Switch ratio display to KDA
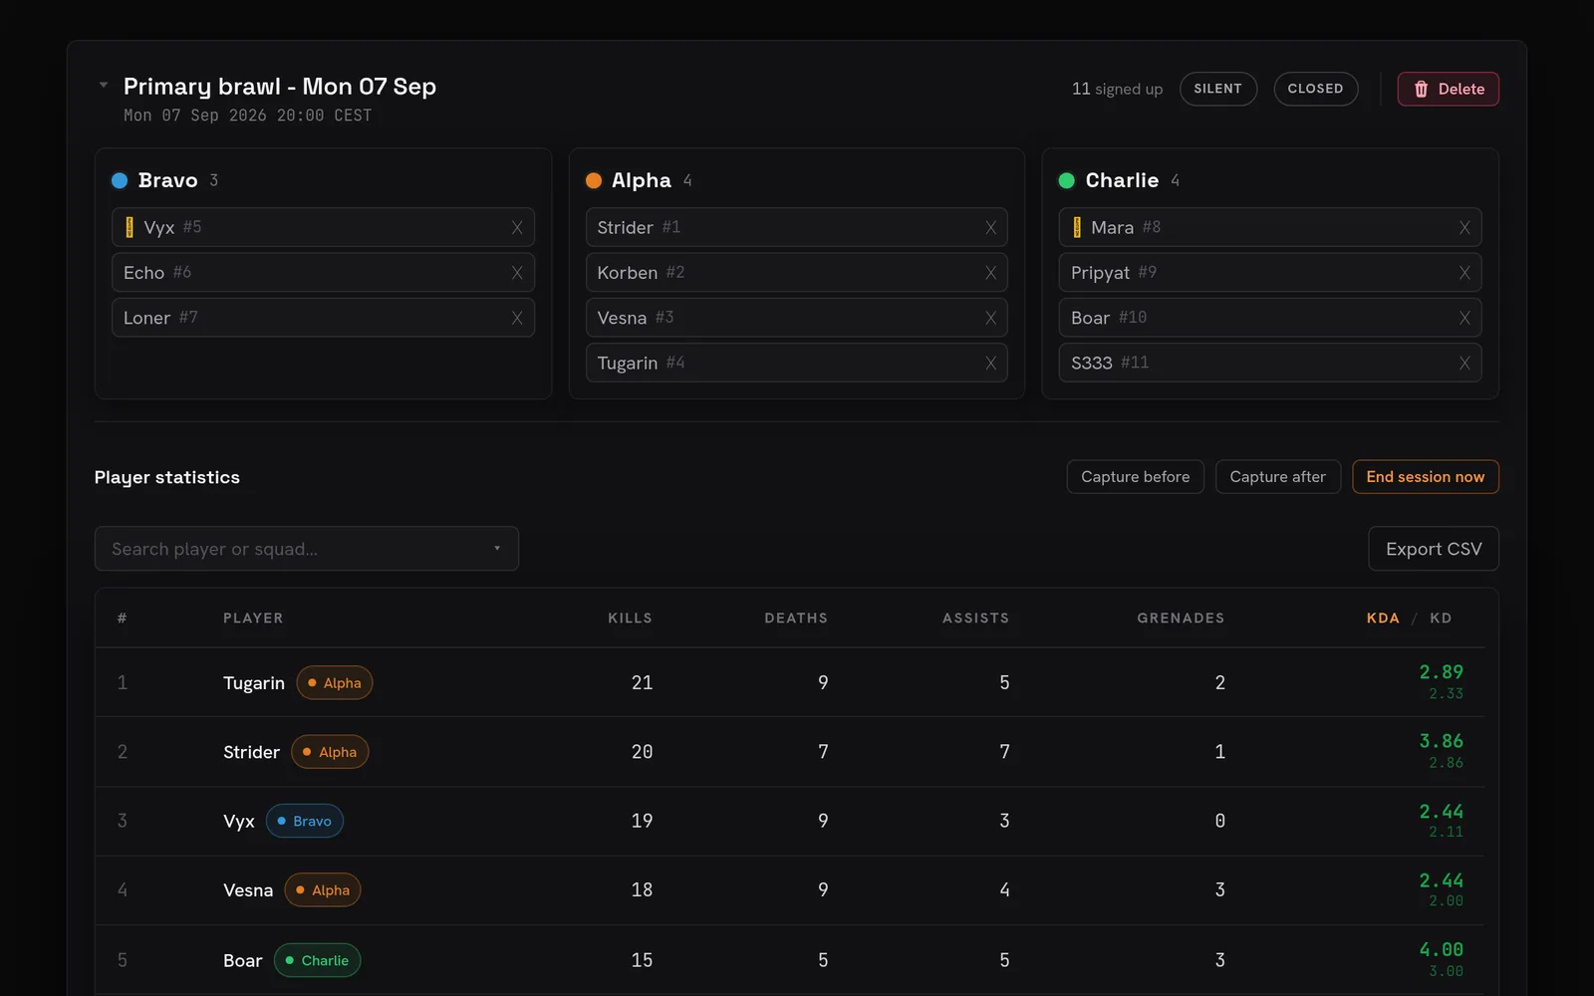 coord(1383,619)
